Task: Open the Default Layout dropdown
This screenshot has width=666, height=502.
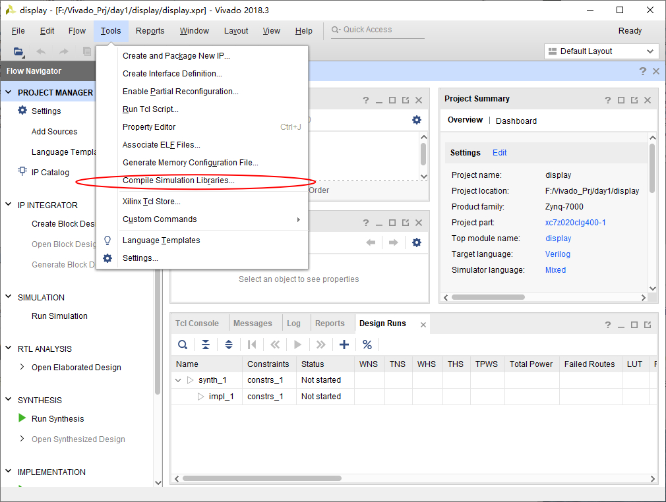Action: tap(601, 51)
